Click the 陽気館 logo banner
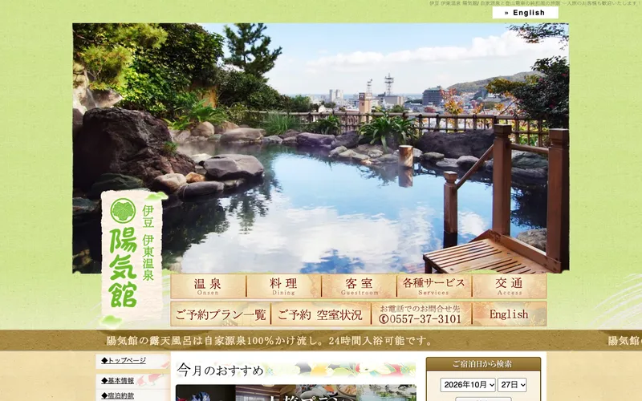The image size is (642, 401). click(132, 257)
